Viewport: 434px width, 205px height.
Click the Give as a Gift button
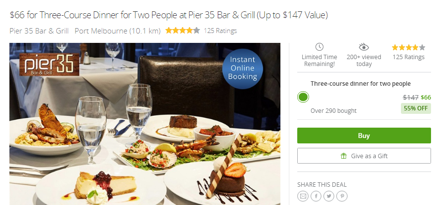(x=364, y=156)
